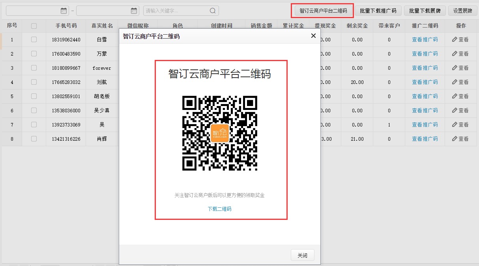The image size is (479, 266).
Task: Click the 批量下载推广码 button
Action: click(378, 11)
